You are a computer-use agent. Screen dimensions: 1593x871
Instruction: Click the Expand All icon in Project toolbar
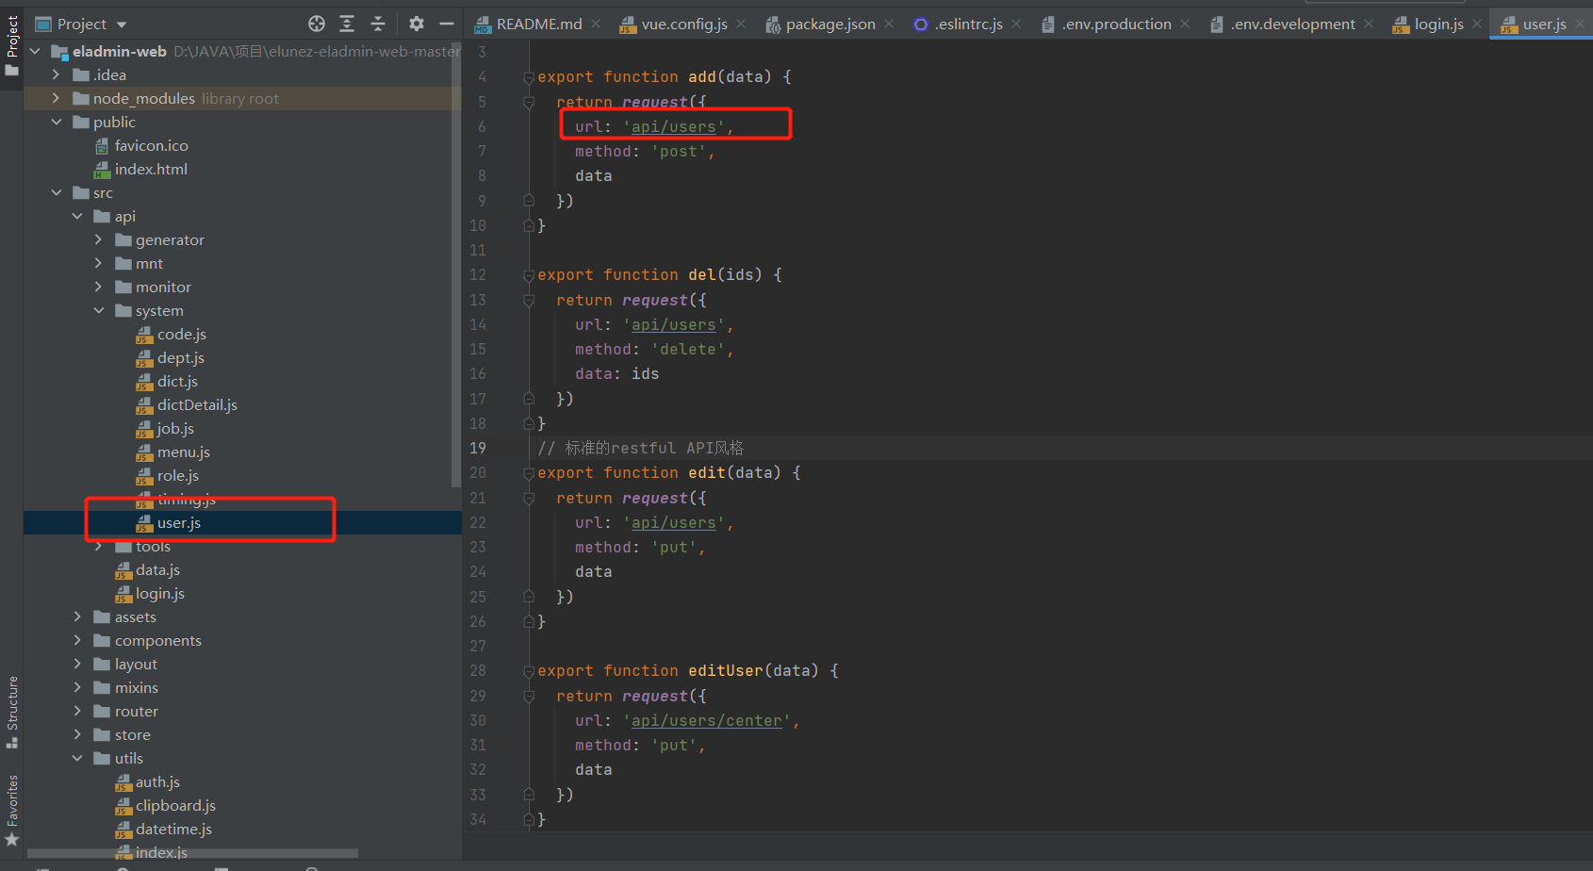347,24
